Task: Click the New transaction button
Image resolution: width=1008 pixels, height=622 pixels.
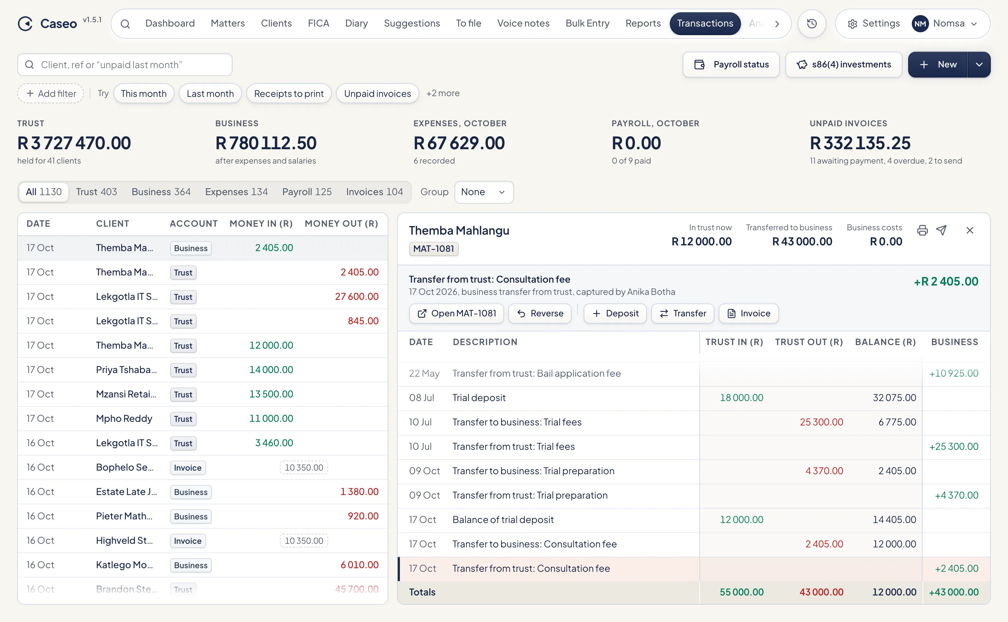Action: coord(937,65)
